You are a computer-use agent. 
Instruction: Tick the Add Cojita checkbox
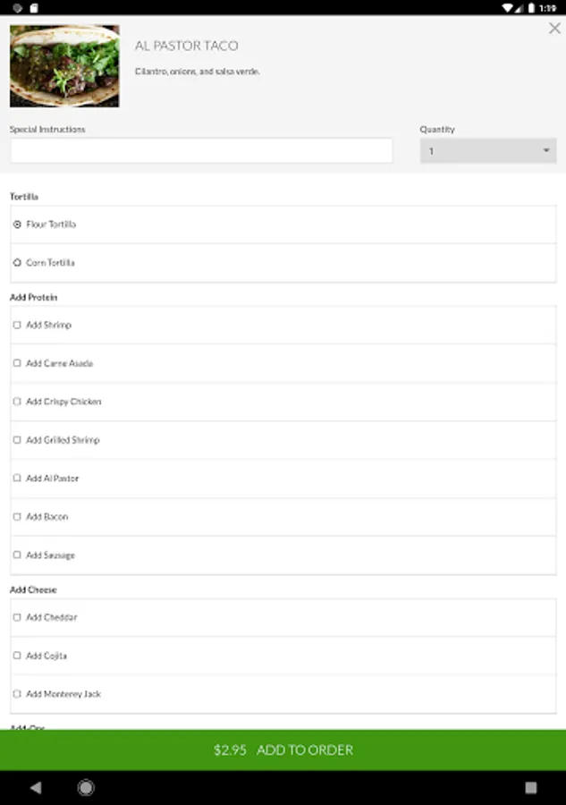pos(17,657)
